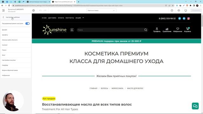203x114 pixels.
Task: Open Форма обратной связи section
Action: tap(16, 70)
